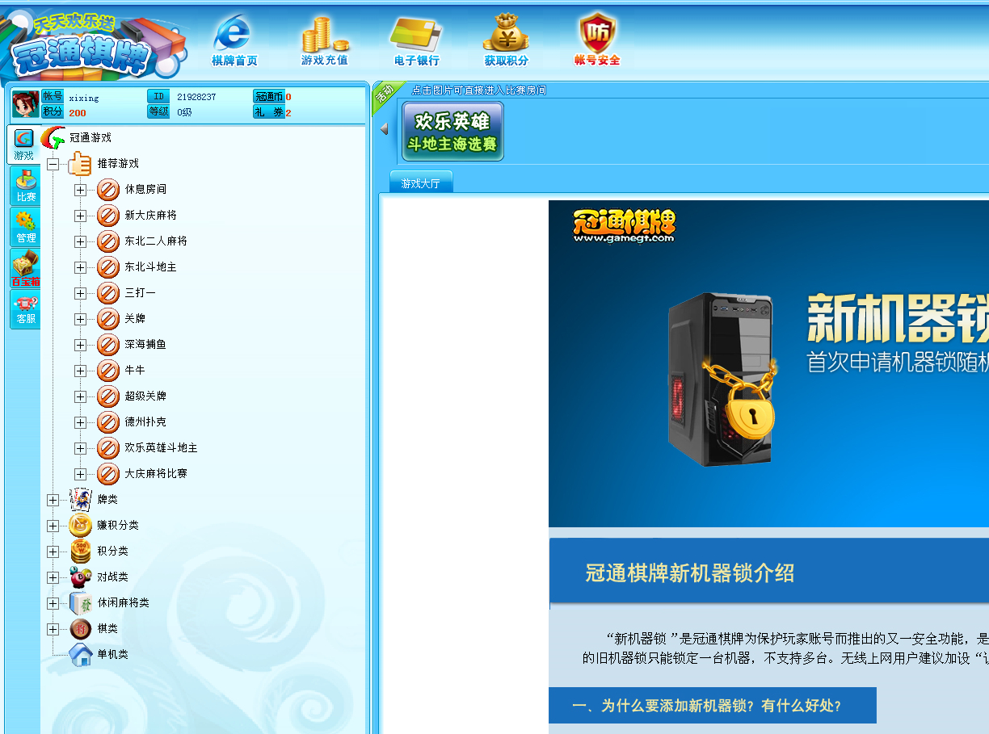This screenshot has width=989, height=734.
Task: Select 关牌 game label
Action: (x=135, y=319)
